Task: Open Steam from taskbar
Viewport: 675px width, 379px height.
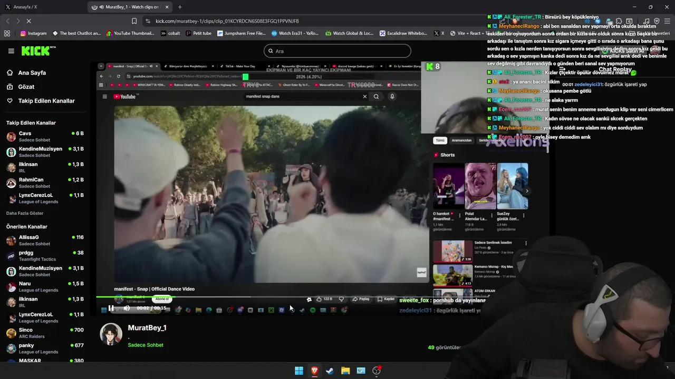Action: click(x=330, y=371)
